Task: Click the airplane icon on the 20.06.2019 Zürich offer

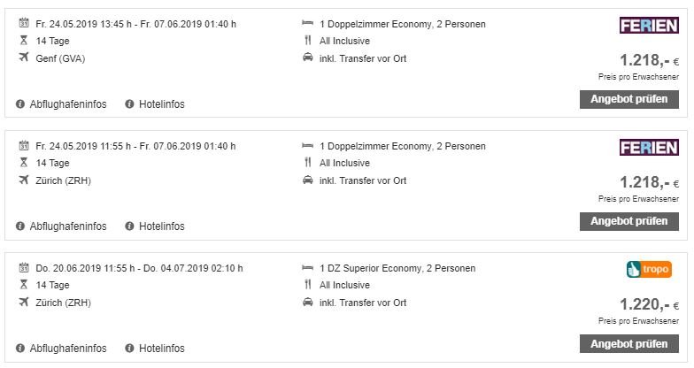Action: click(23, 303)
